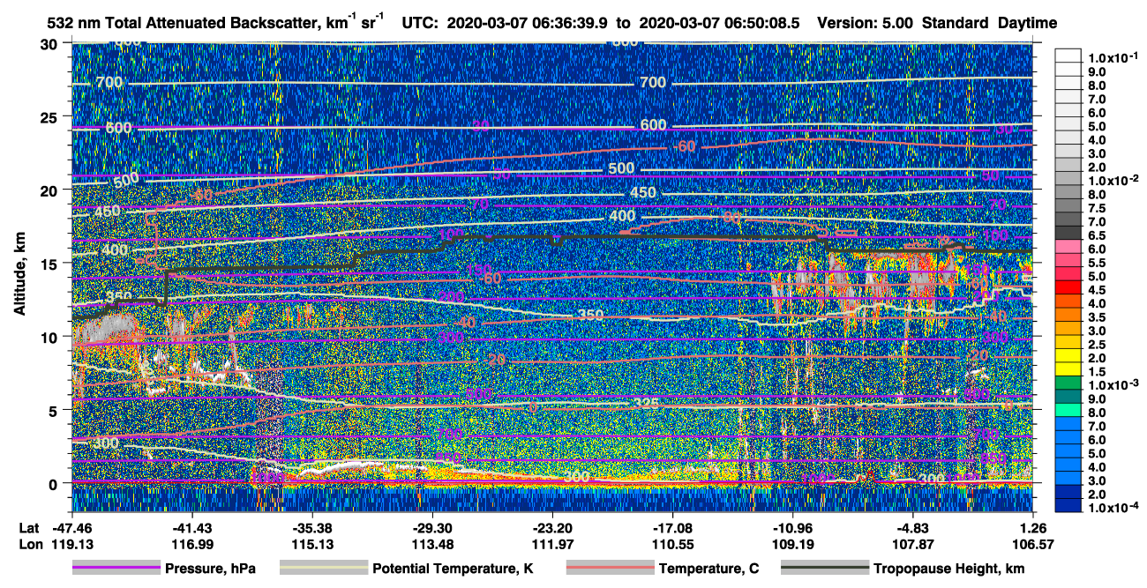Click the red colorbar swatch beside 4.5

(x=1068, y=289)
